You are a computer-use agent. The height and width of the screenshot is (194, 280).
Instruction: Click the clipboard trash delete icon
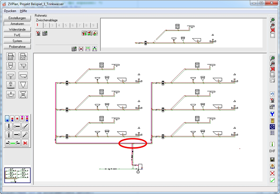tap(38, 33)
